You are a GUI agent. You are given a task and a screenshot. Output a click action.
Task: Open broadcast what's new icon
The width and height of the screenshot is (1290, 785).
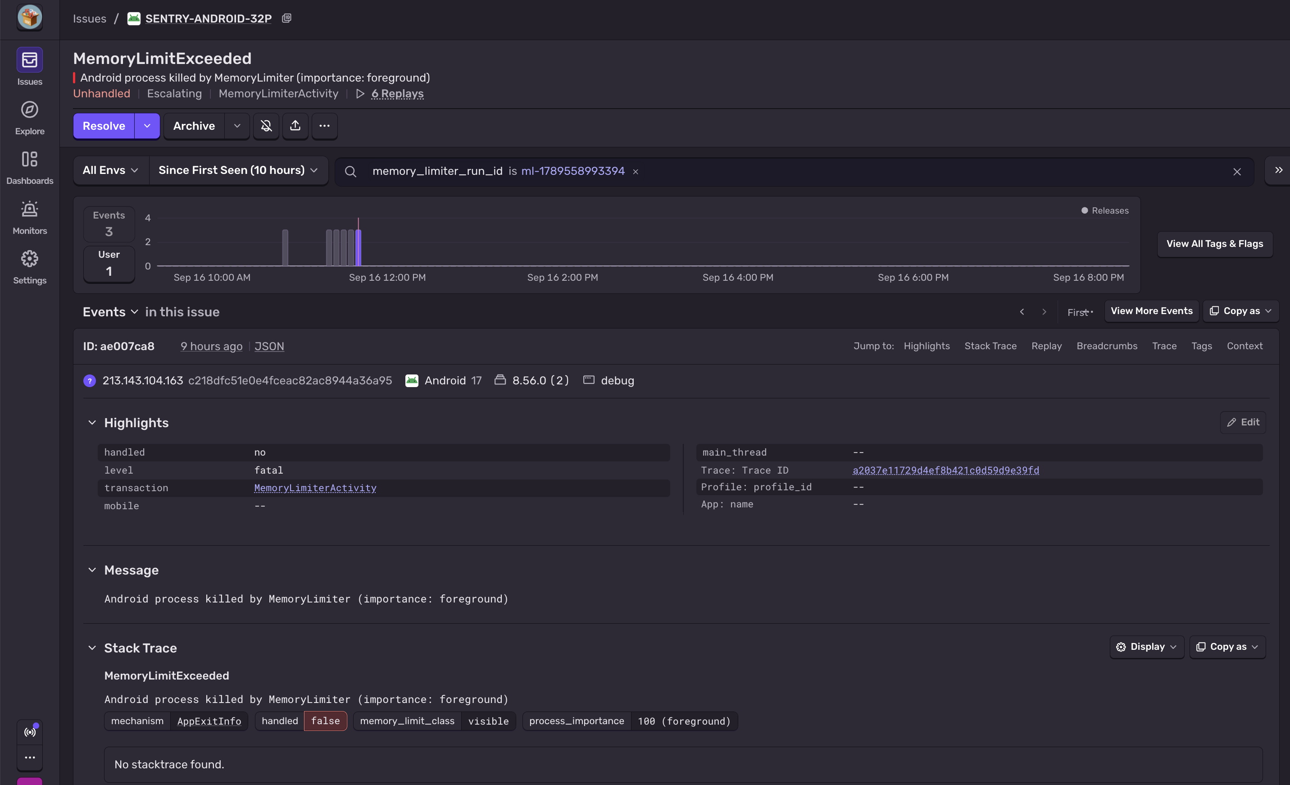[x=30, y=731]
